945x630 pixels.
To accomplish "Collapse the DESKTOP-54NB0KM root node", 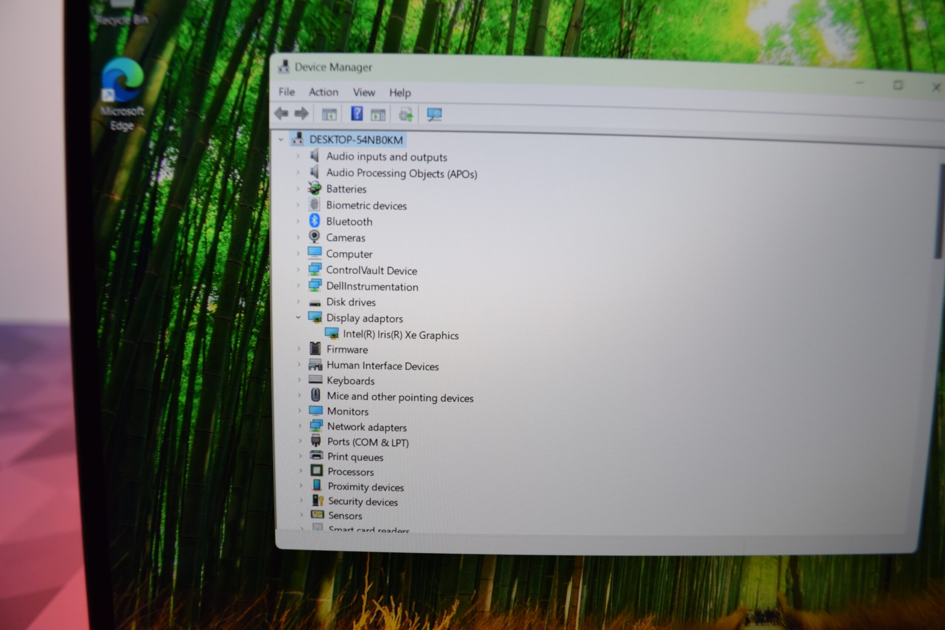I will coord(281,140).
